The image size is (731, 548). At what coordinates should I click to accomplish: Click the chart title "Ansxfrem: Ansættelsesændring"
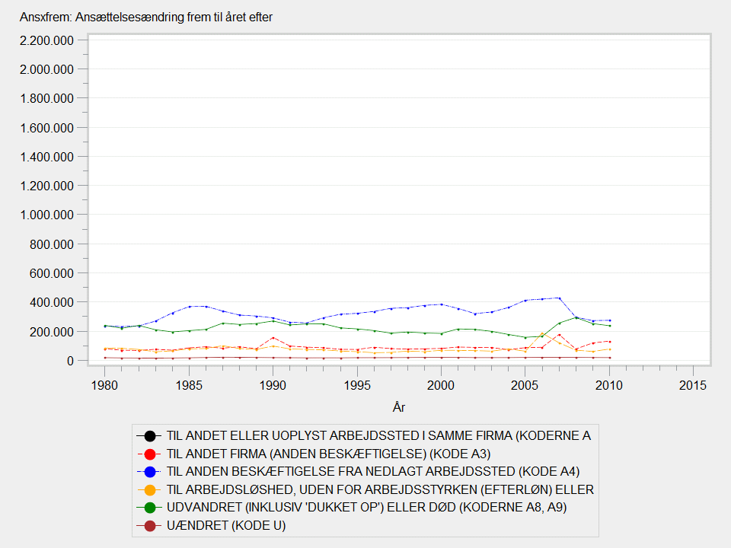click(146, 18)
